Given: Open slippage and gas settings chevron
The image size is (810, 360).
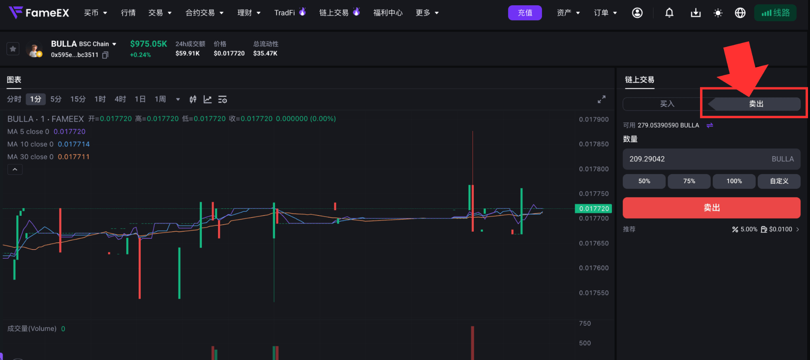Looking at the screenshot, I should 798,229.
